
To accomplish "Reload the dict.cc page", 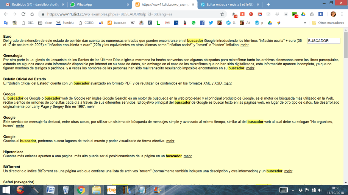I will pos(23,14).
